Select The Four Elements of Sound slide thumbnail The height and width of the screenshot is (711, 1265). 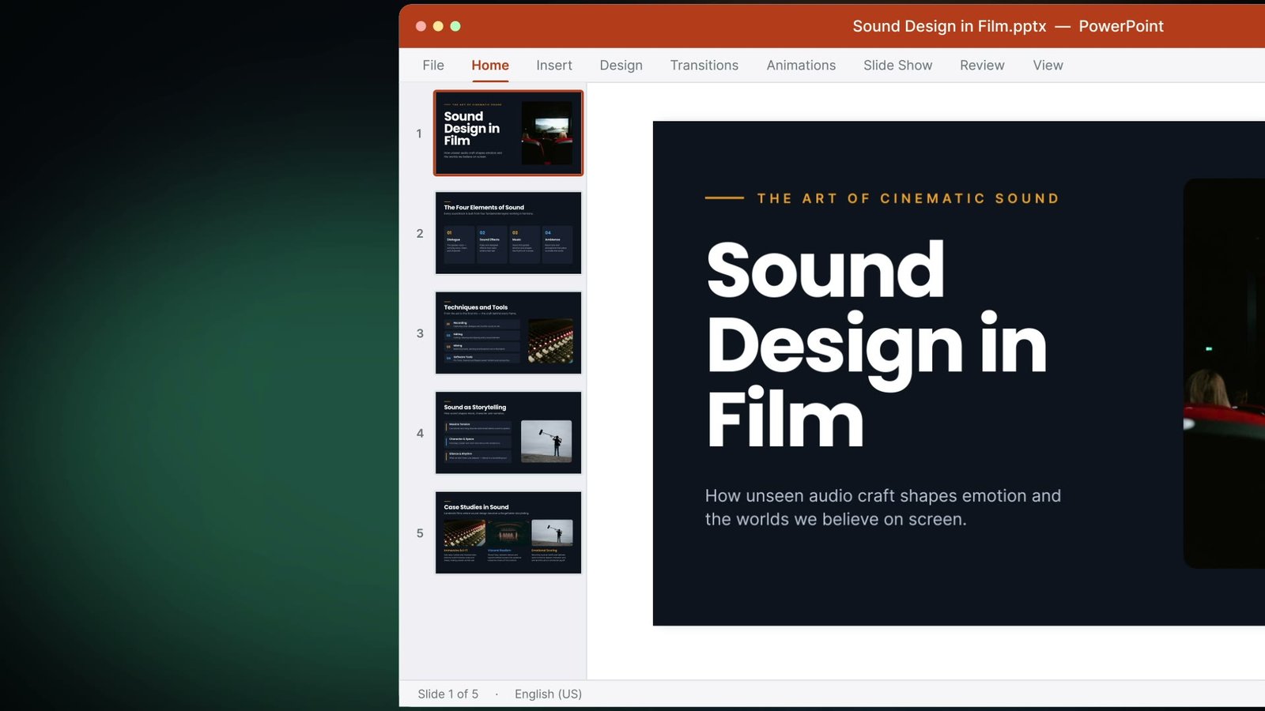508,233
